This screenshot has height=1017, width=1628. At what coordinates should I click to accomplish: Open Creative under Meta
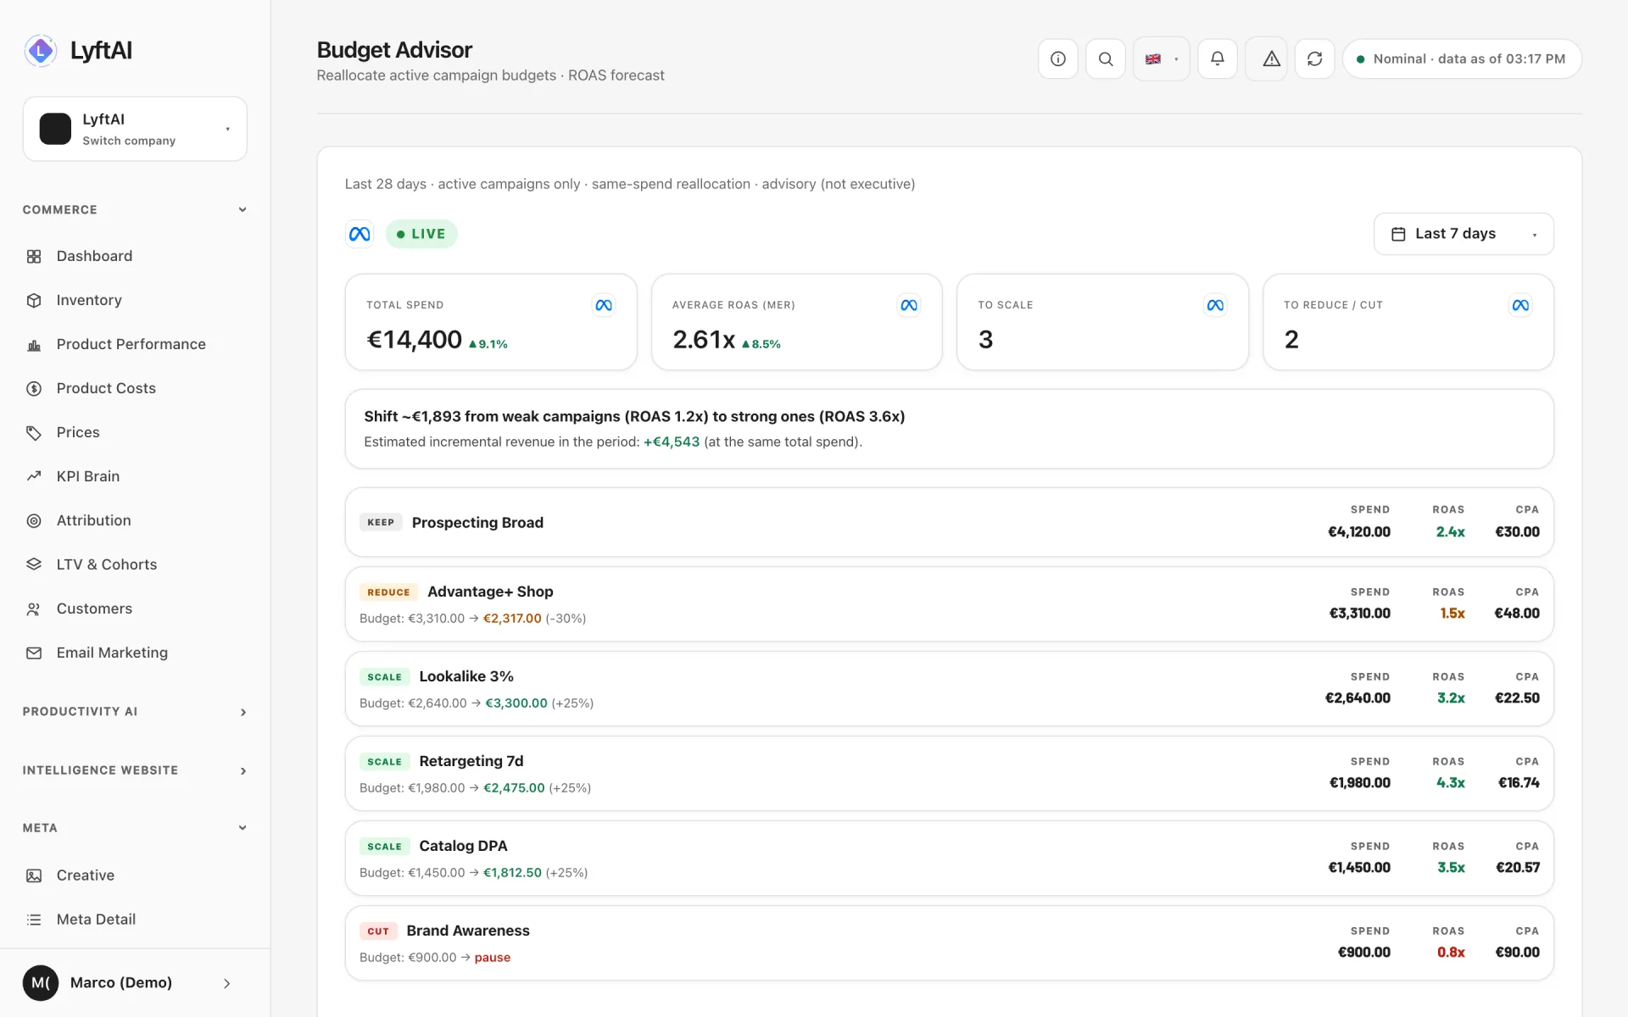[85, 875]
